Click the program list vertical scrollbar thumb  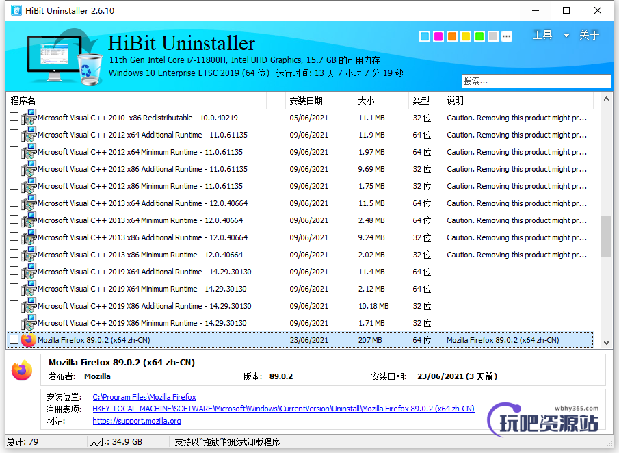(x=607, y=237)
